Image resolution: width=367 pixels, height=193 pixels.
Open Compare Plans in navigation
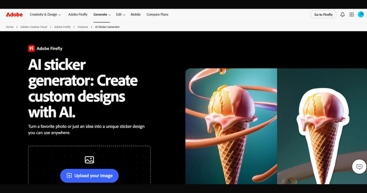[x=157, y=15]
